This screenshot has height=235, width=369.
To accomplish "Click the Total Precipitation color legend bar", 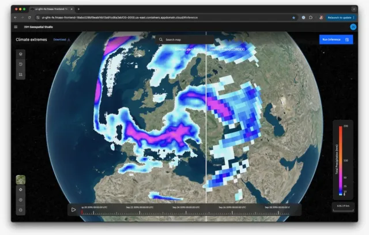I will click(x=340, y=161).
